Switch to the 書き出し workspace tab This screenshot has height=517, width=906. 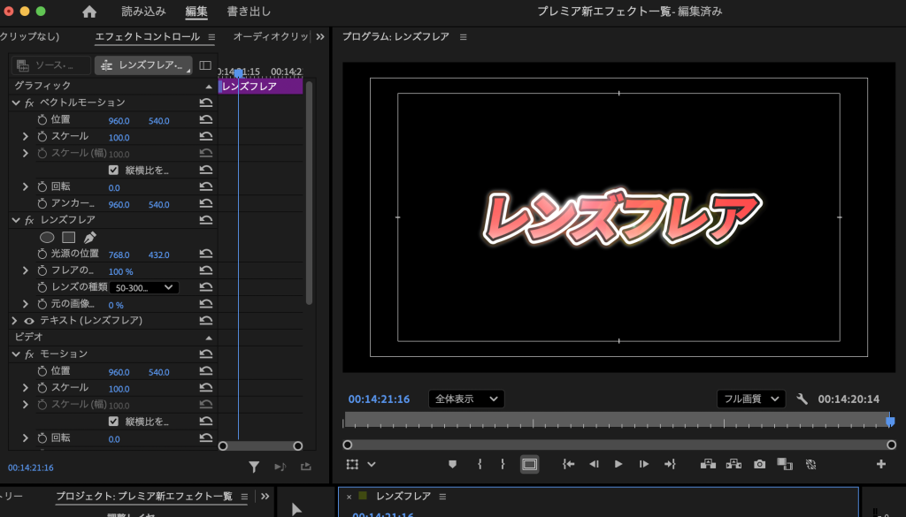249,11
